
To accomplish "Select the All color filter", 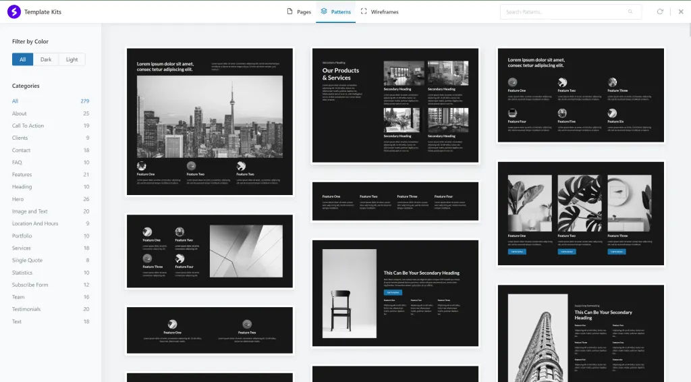I will point(22,59).
